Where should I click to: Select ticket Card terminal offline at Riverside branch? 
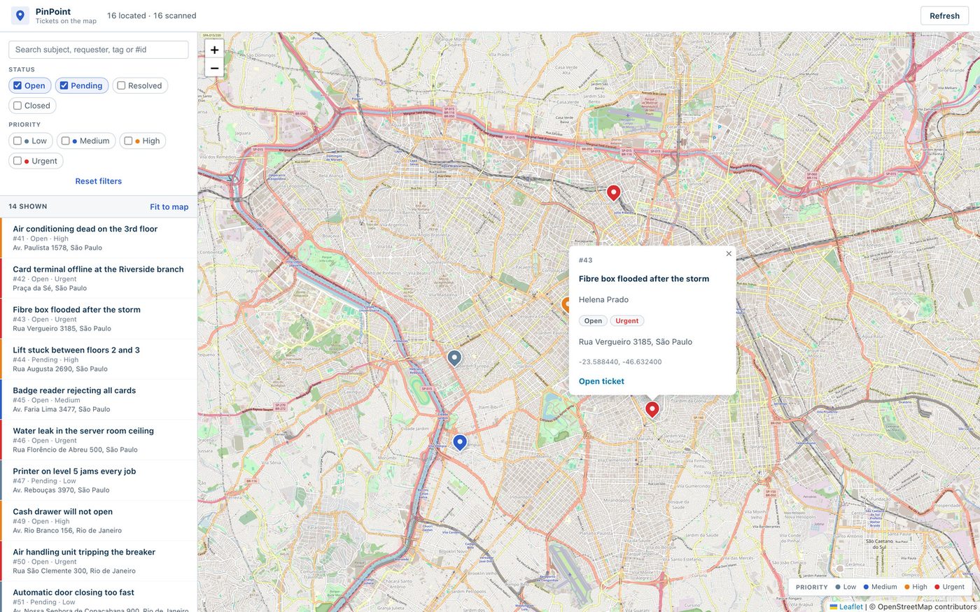(99, 278)
